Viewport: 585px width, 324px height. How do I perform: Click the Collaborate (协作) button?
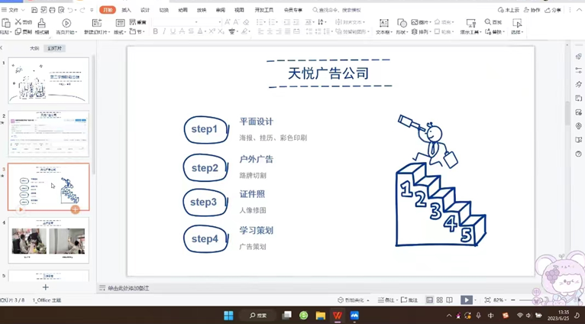(532, 10)
